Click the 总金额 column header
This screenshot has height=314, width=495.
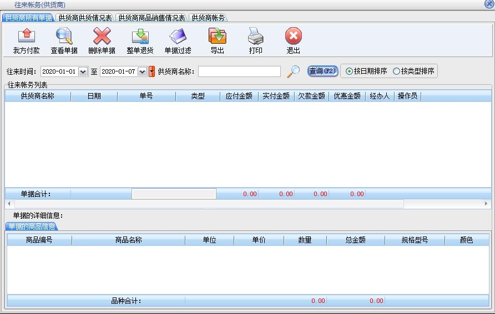pyautogui.click(x=356, y=240)
